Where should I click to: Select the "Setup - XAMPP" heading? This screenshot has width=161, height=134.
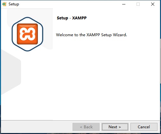tap(72, 18)
